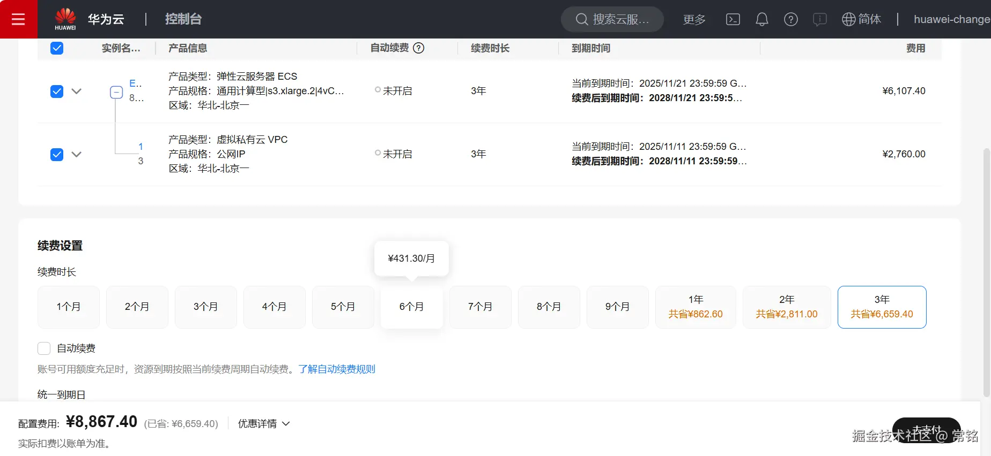The image size is (991, 456).
Task: Click the feedback speech bubble icon
Action: tap(819, 19)
